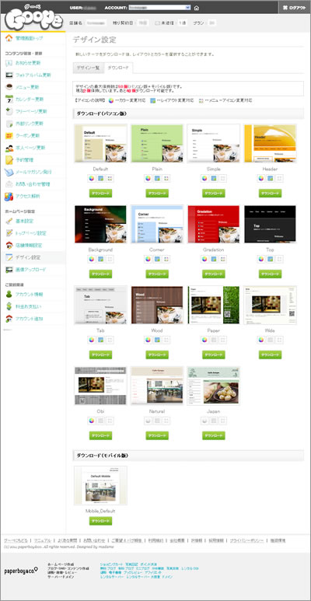Click the ログアウト logout button
Image resolution: width=311 pixels, height=601 pixels.
pos(295,7)
